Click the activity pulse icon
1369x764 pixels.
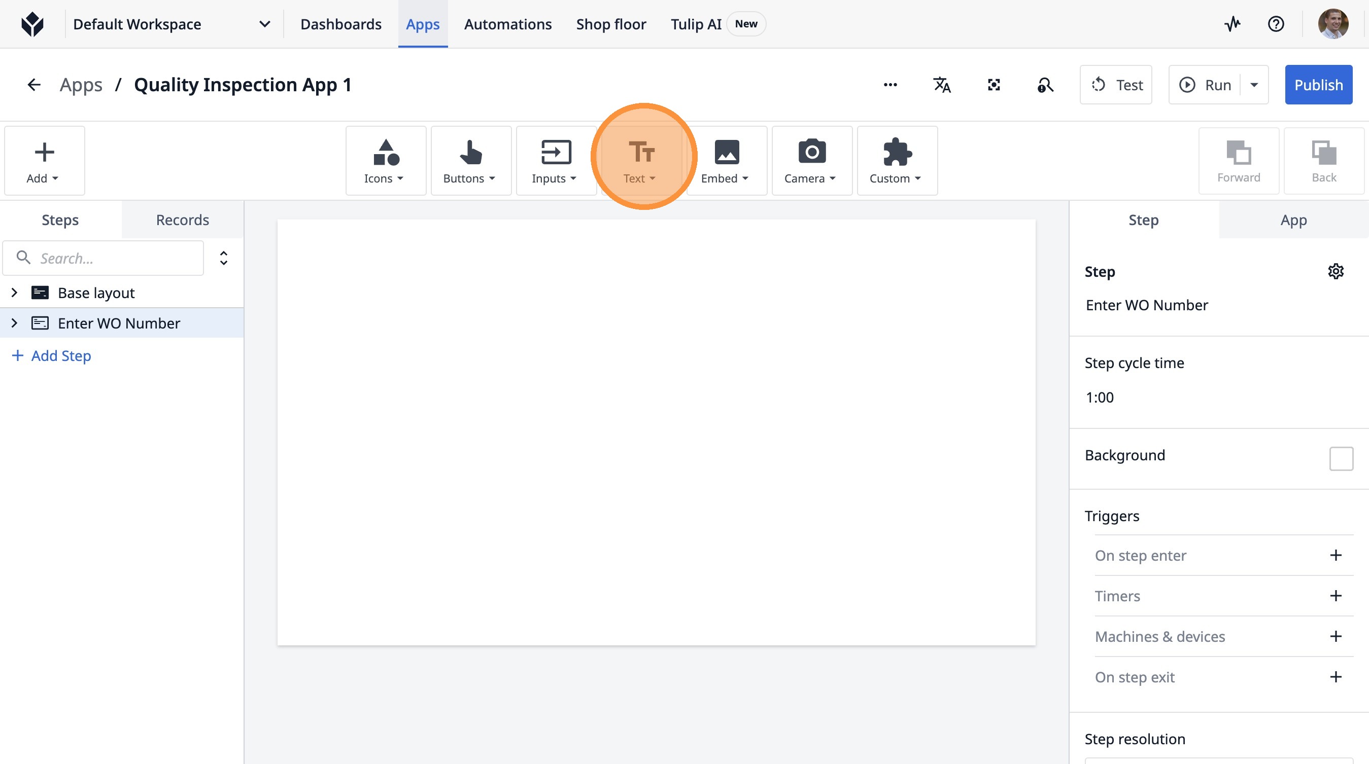point(1232,24)
